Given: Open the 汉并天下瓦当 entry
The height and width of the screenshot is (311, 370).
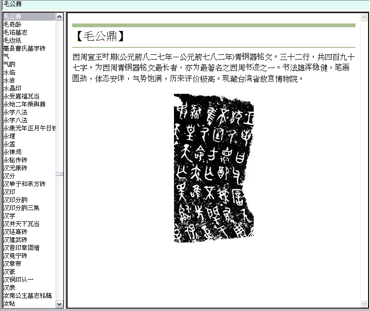Looking at the screenshot, I should tap(21, 224).
